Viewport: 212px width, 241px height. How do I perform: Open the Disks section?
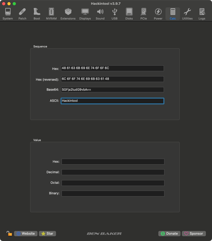129,12
